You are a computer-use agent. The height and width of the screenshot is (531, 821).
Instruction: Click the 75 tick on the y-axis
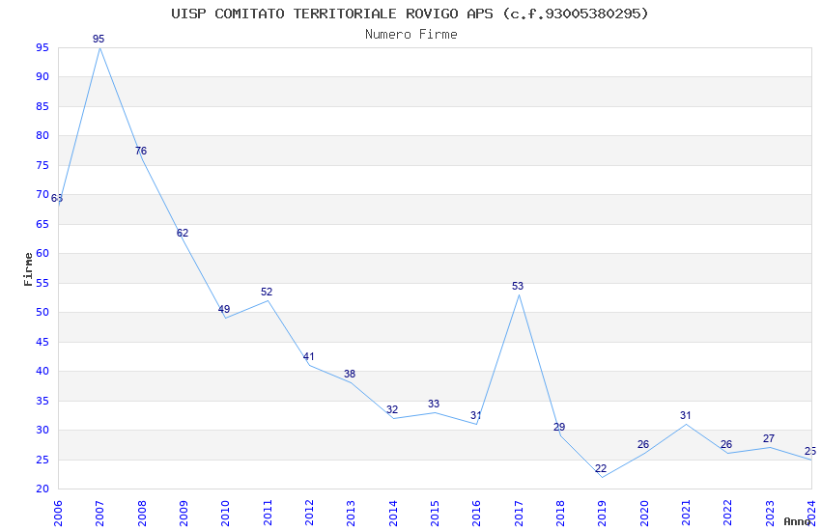pos(42,165)
